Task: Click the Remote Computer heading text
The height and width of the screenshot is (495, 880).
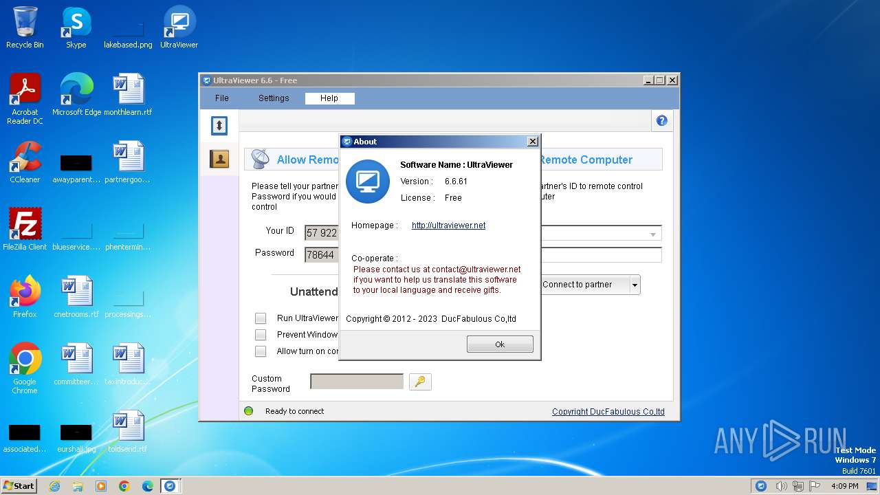Action: [x=586, y=159]
